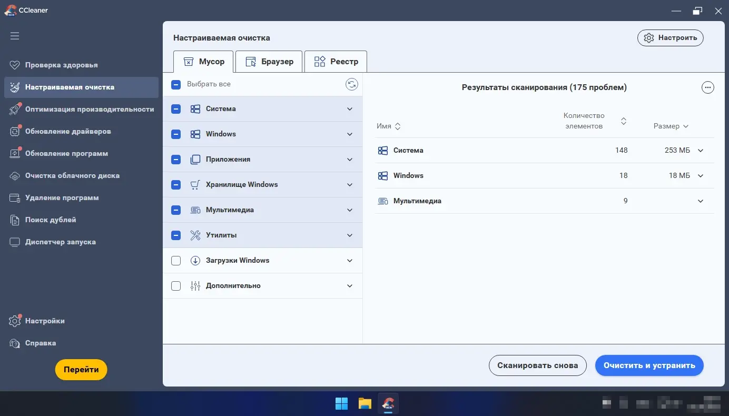The width and height of the screenshot is (729, 416).
Task: Sort results by Размер column
Action: tap(671, 126)
